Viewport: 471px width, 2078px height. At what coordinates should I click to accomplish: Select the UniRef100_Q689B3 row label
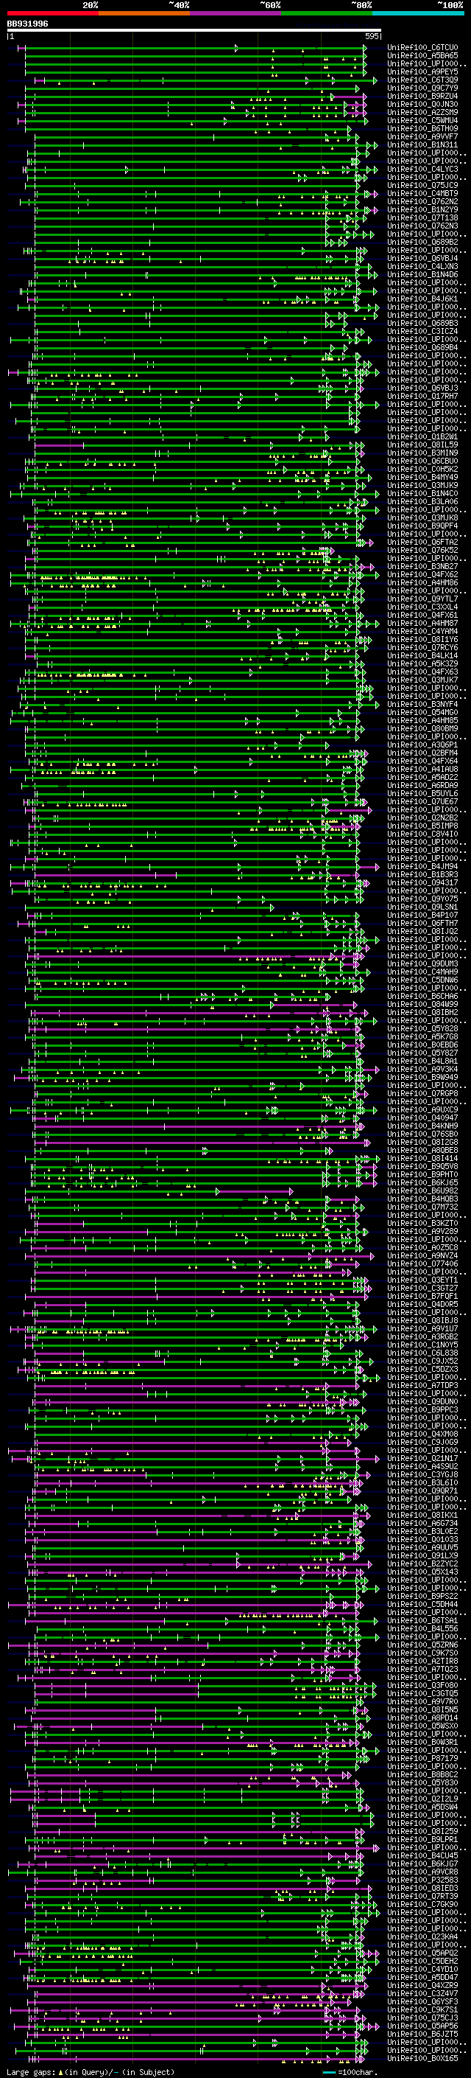[422, 324]
